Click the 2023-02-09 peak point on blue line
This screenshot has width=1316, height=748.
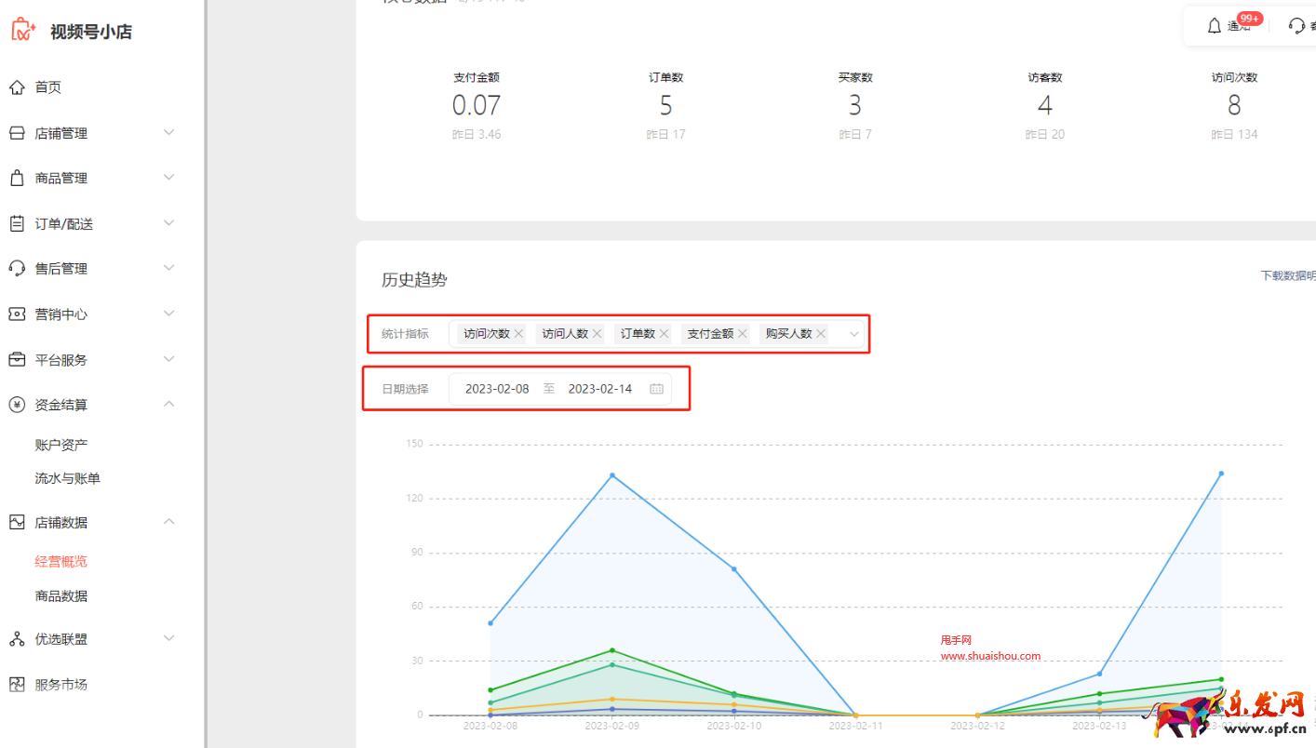click(612, 475)
